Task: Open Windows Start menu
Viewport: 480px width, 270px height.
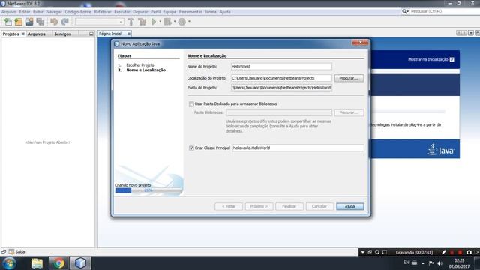Action: click(9, 263)
